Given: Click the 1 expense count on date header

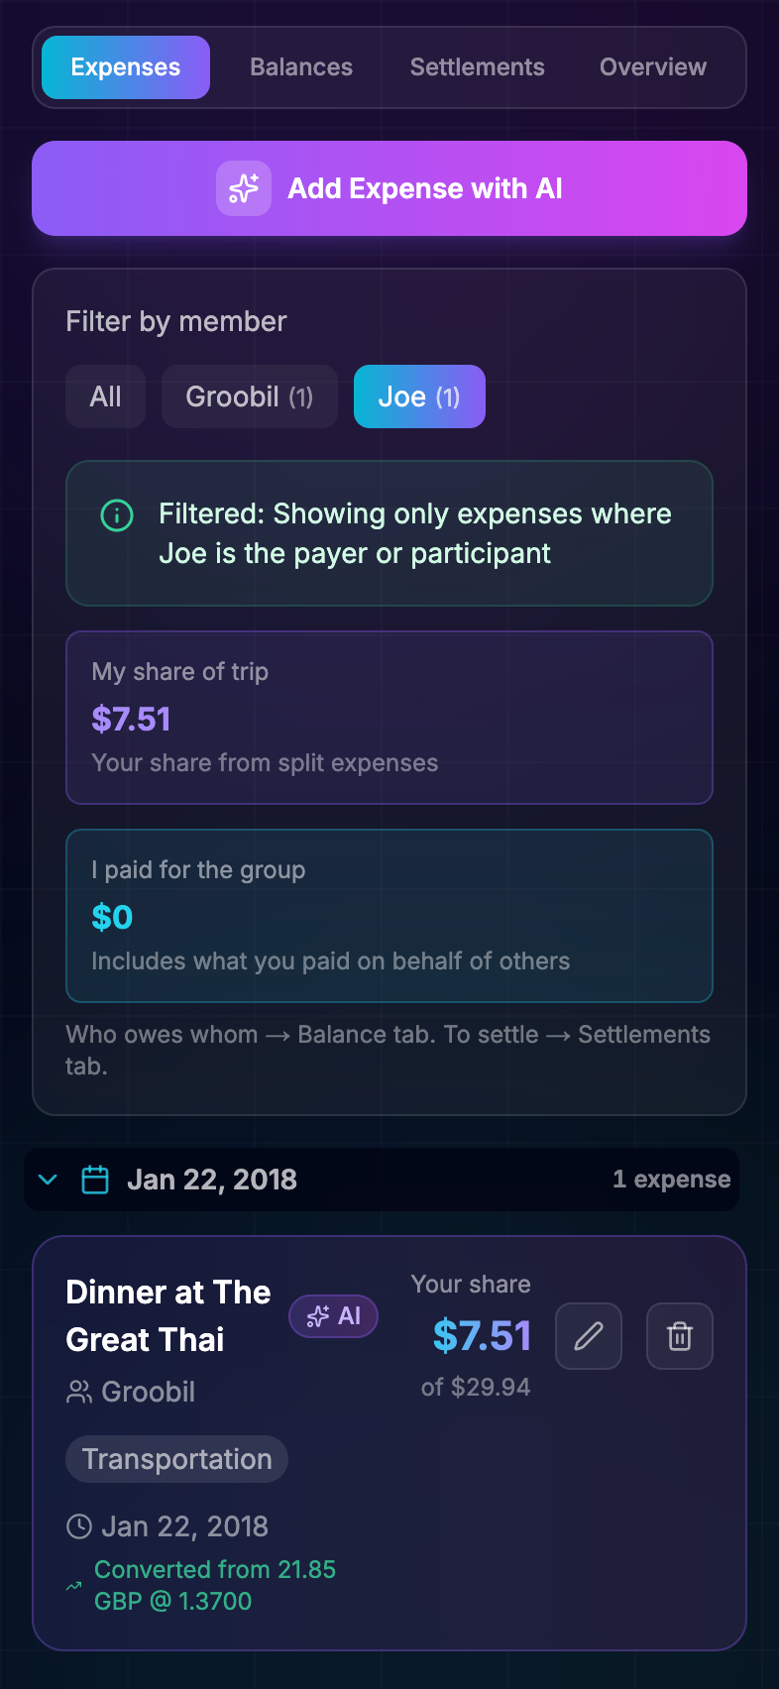Looking at the screenshot, I should click(671, 1180).
